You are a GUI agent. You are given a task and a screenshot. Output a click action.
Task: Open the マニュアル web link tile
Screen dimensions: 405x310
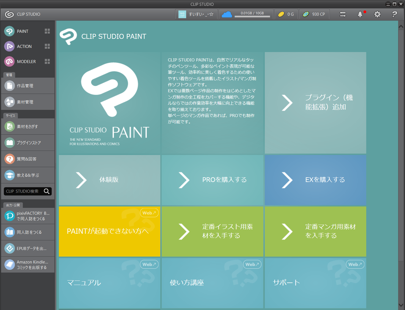(x=109, y=283)
